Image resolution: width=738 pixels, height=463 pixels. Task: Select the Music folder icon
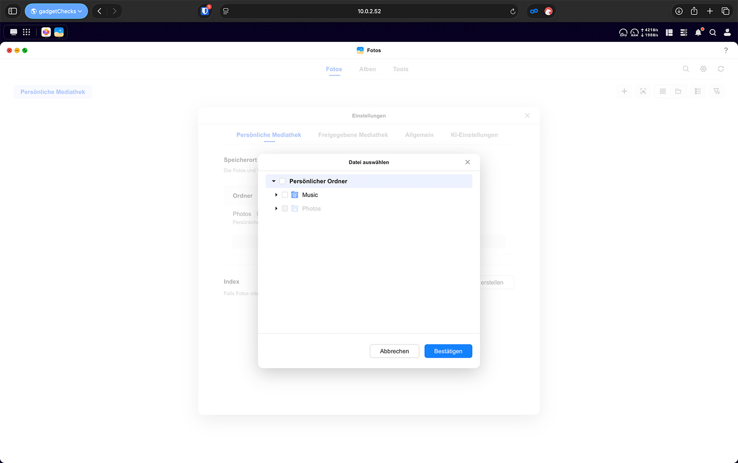pyautogui.click(x=295, y=195)
